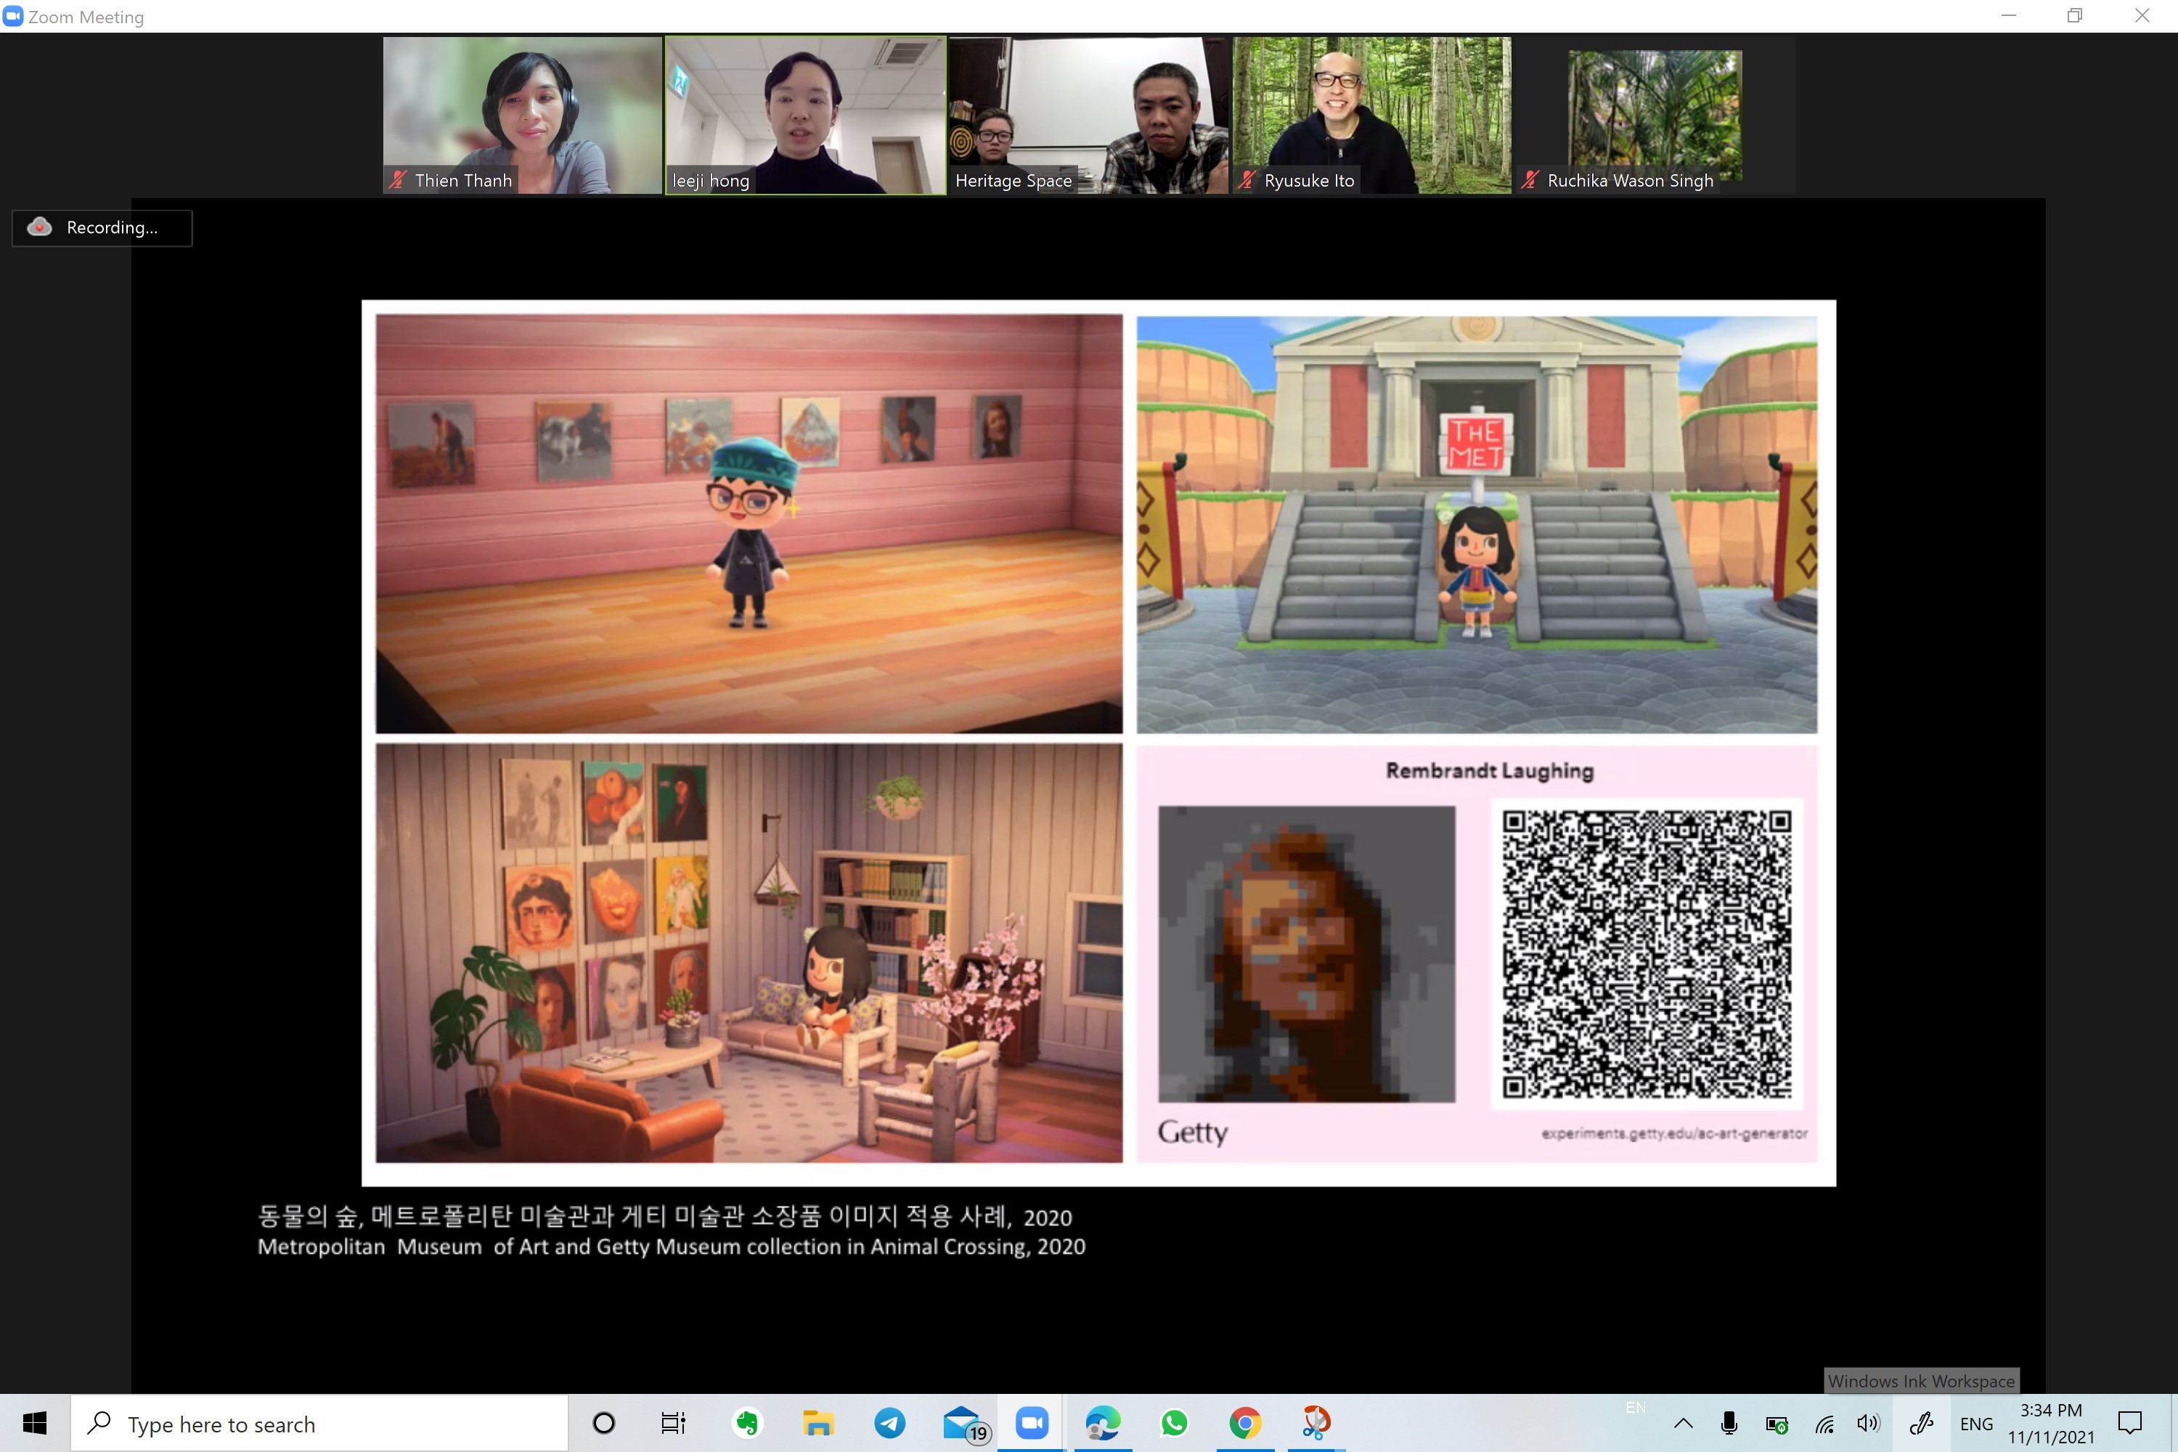This screenshot has width=2178, height=1452.
Task: Open the notification Action Center
Action: (2132, 1423)
